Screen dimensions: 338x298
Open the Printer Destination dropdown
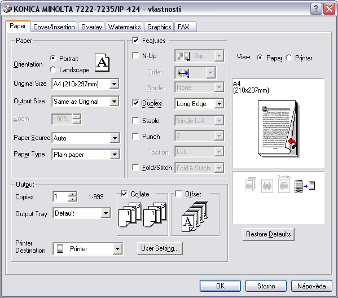point(117,249)
